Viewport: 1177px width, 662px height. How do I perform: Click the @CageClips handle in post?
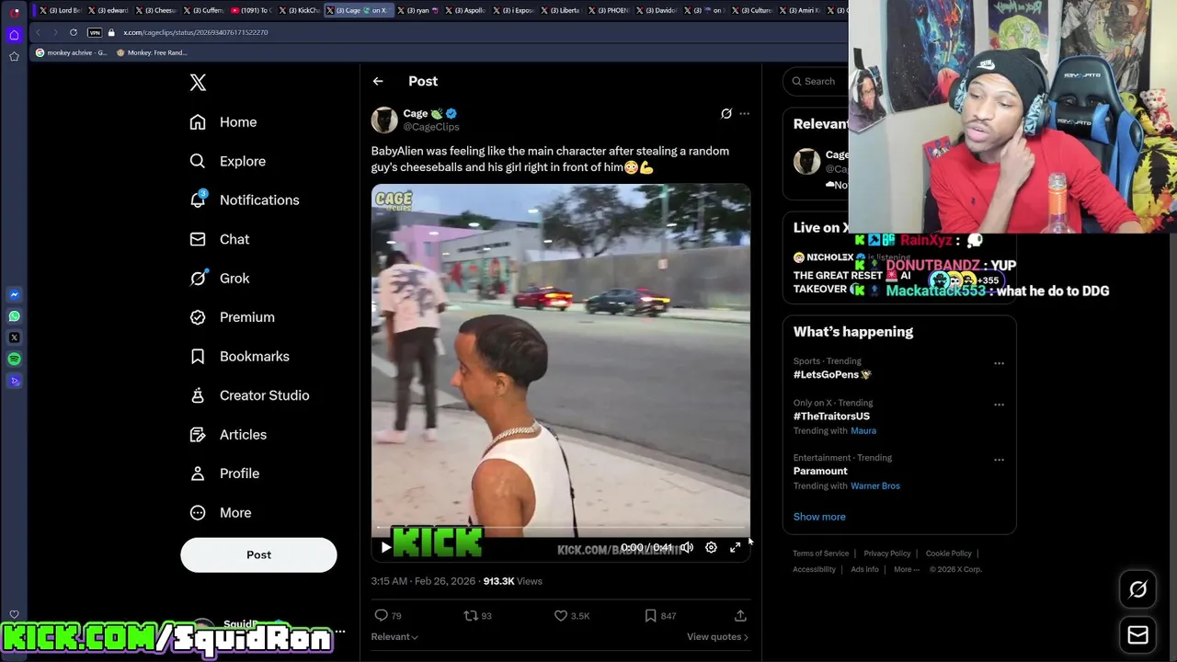click(431, 127)
